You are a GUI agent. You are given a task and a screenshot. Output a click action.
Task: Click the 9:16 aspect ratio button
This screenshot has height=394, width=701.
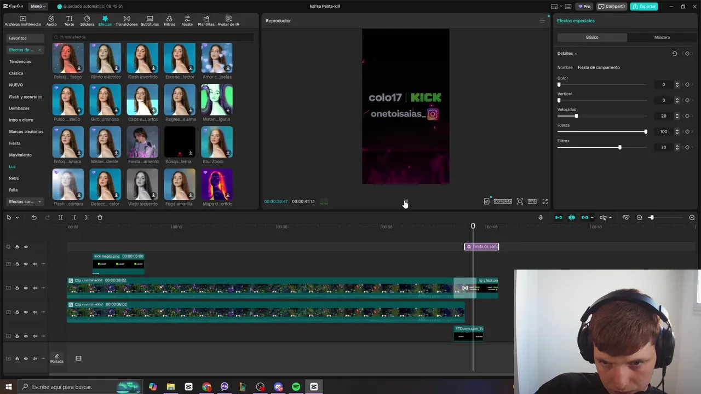(532, 201)
